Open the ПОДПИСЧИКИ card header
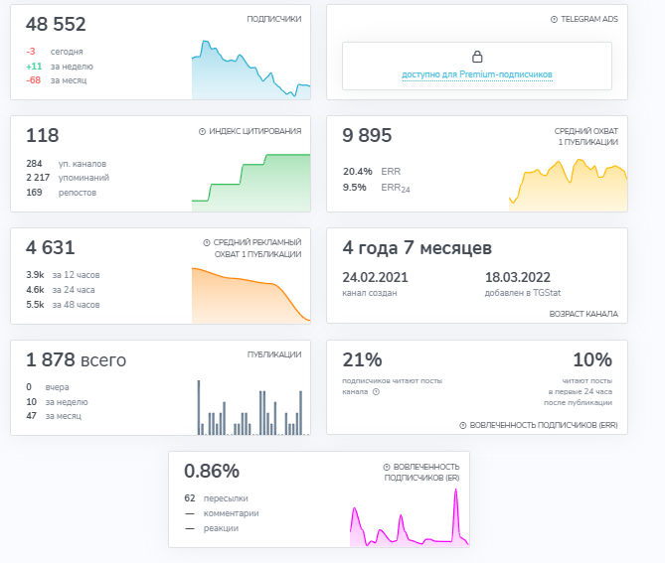Image resolution: width=665 pixels, height=563 pixels. (274, 19)
